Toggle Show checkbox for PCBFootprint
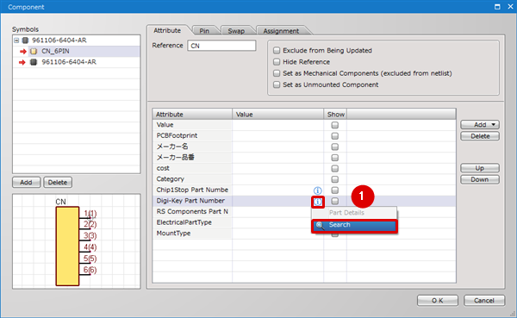The image size is (517, 318). coord(334,136)
